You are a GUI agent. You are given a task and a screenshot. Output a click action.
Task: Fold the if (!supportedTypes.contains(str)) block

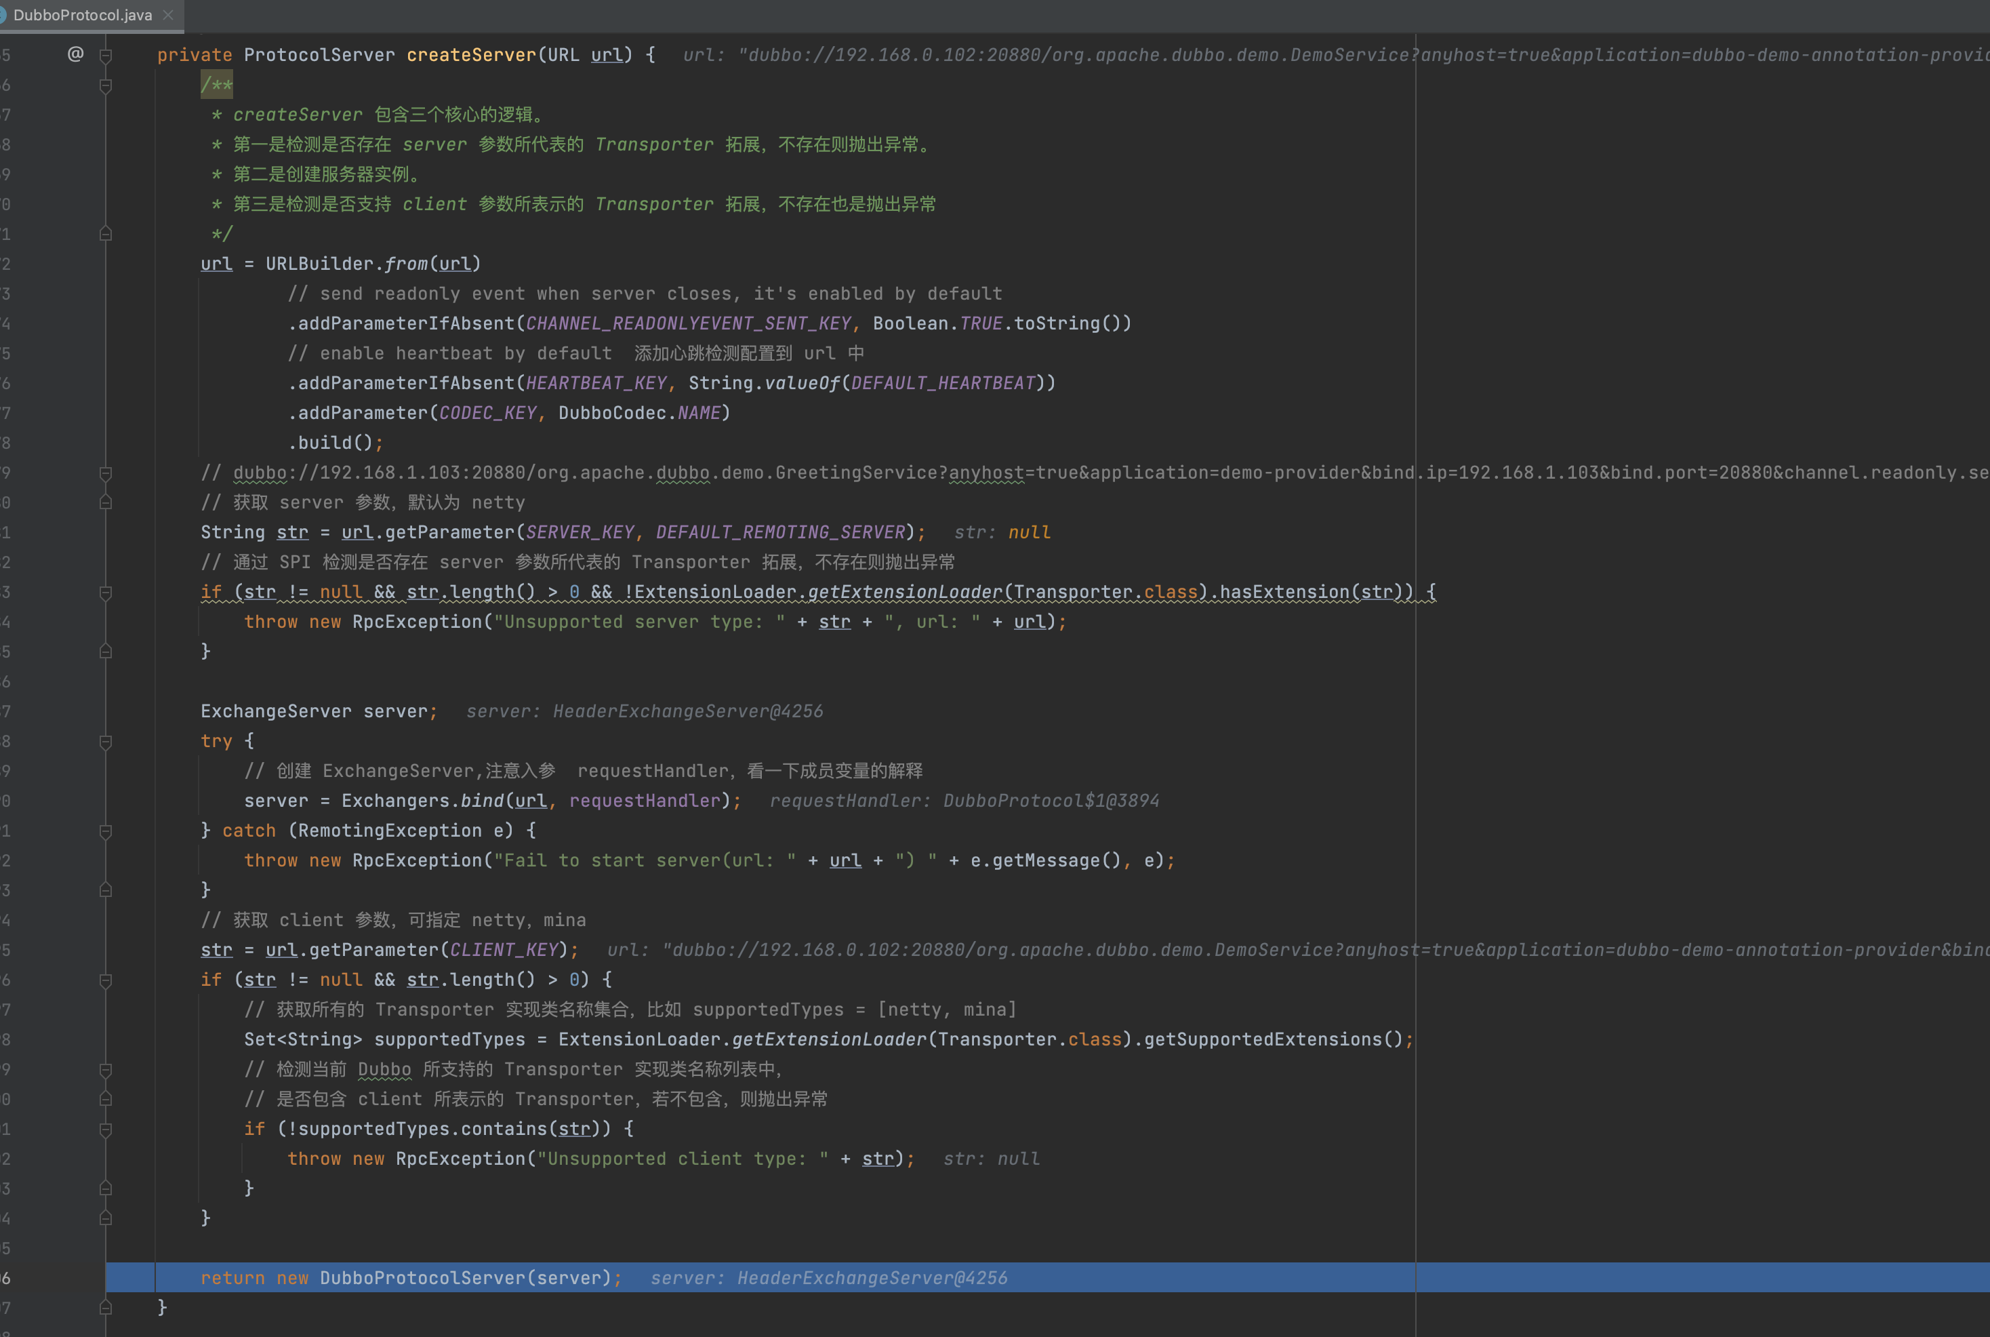click(x=106, y=1130)
